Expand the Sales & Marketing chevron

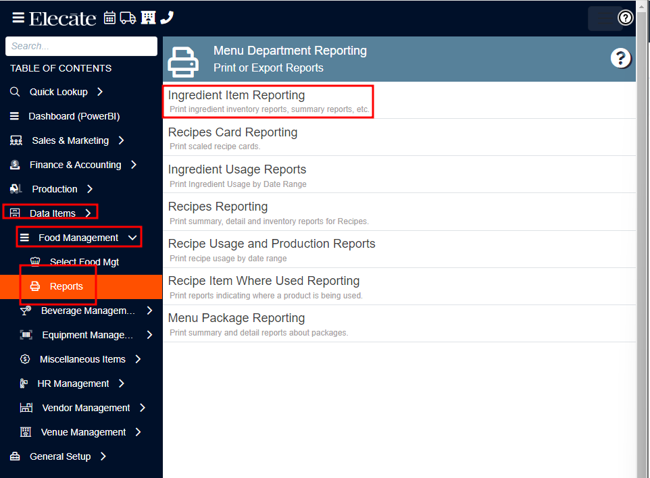[x=121, y=141]
